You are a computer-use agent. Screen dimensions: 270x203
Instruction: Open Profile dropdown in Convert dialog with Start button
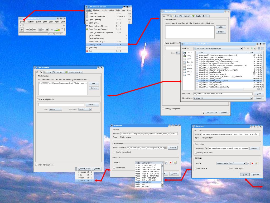231,163
